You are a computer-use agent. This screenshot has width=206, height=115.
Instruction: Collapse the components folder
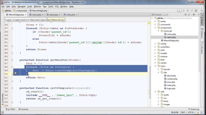[155, 28]
